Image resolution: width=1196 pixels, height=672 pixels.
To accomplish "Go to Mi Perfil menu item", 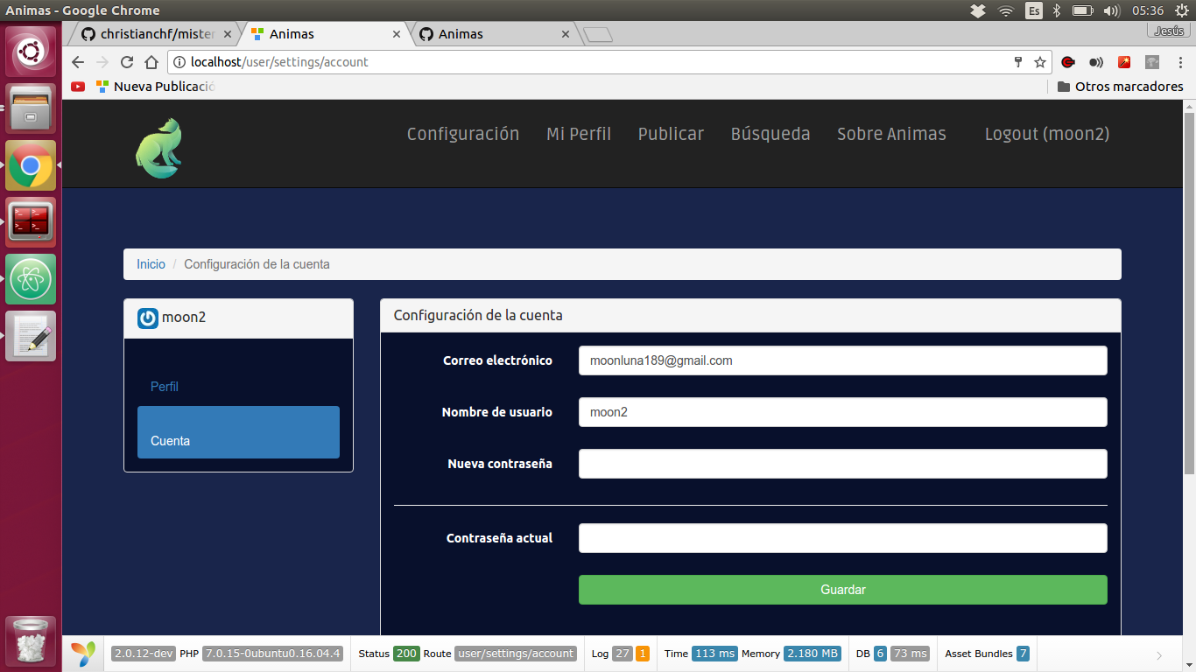I will [579, 134].
